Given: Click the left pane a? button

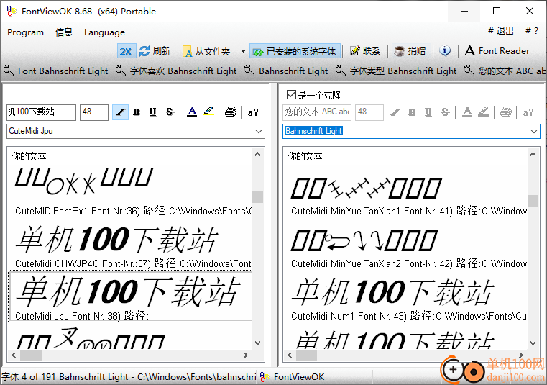Looking at the screenshot, I should [x=252, y=112].
